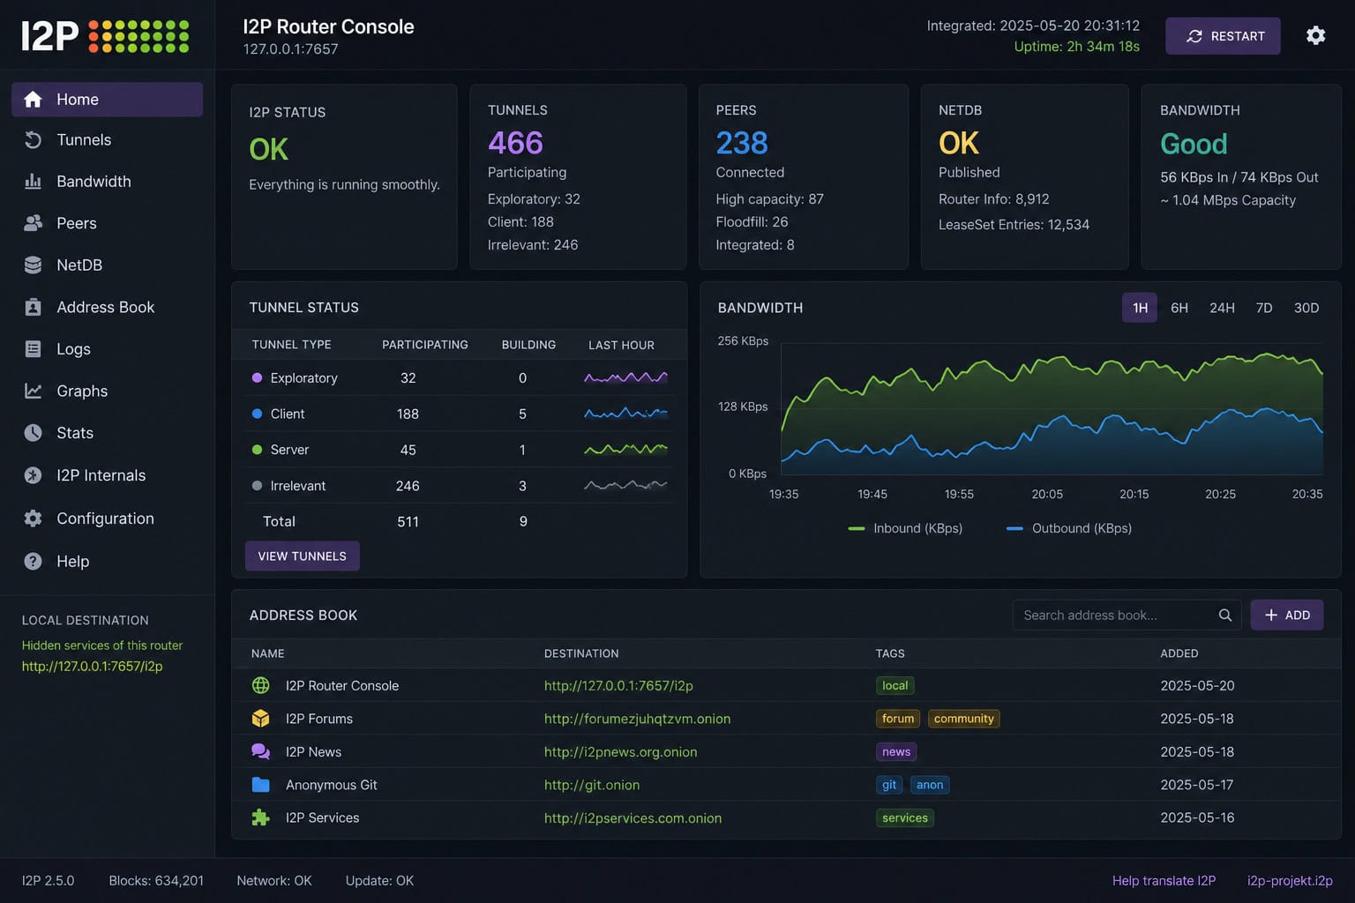Switch bandwidth chart to 24H

point(1222,308)
